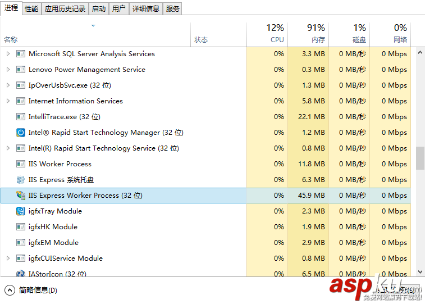Click the Microsoft SQL Server Analysis Services process icon
425x304 pixels.
pos(21,54)
